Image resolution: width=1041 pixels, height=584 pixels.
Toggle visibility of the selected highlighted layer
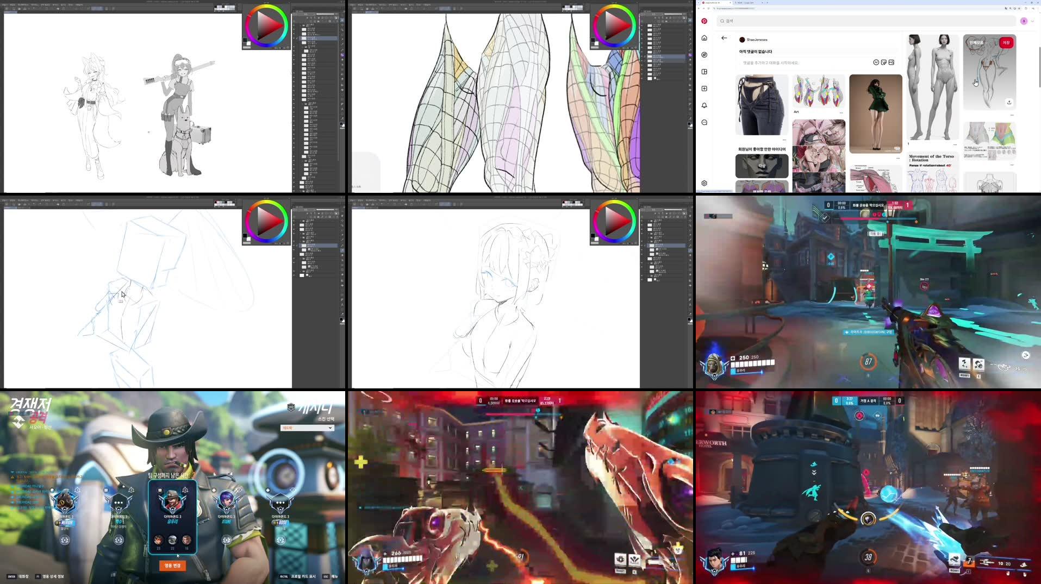pos(294,38)
